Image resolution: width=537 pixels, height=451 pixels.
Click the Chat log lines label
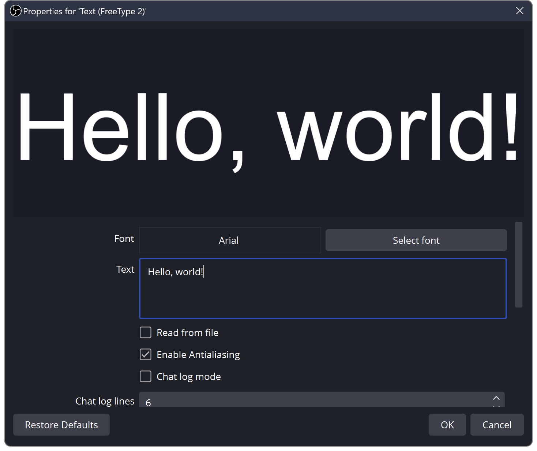point(105,401)
